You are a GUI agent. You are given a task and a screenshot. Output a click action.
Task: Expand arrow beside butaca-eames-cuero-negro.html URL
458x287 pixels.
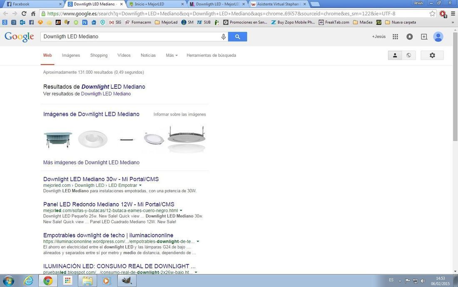181,211
